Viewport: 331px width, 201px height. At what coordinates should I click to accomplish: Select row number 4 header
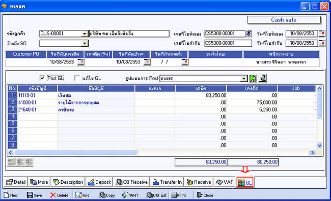[x=13, y=117]
